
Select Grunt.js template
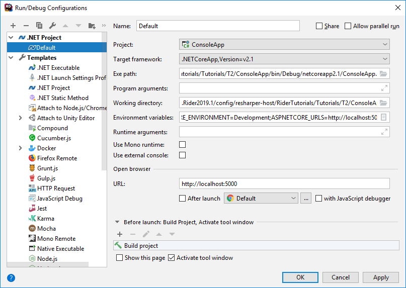coord(43,168)
